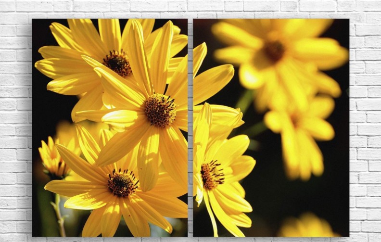Select the right canvas panel
Viewport: 381px width, 242px height.
tap(271, 127)
